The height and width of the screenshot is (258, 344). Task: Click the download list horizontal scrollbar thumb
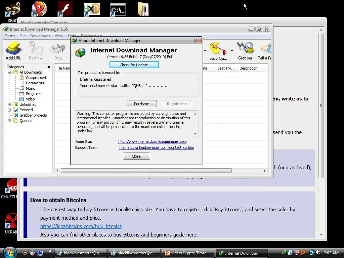pos(146,171)
